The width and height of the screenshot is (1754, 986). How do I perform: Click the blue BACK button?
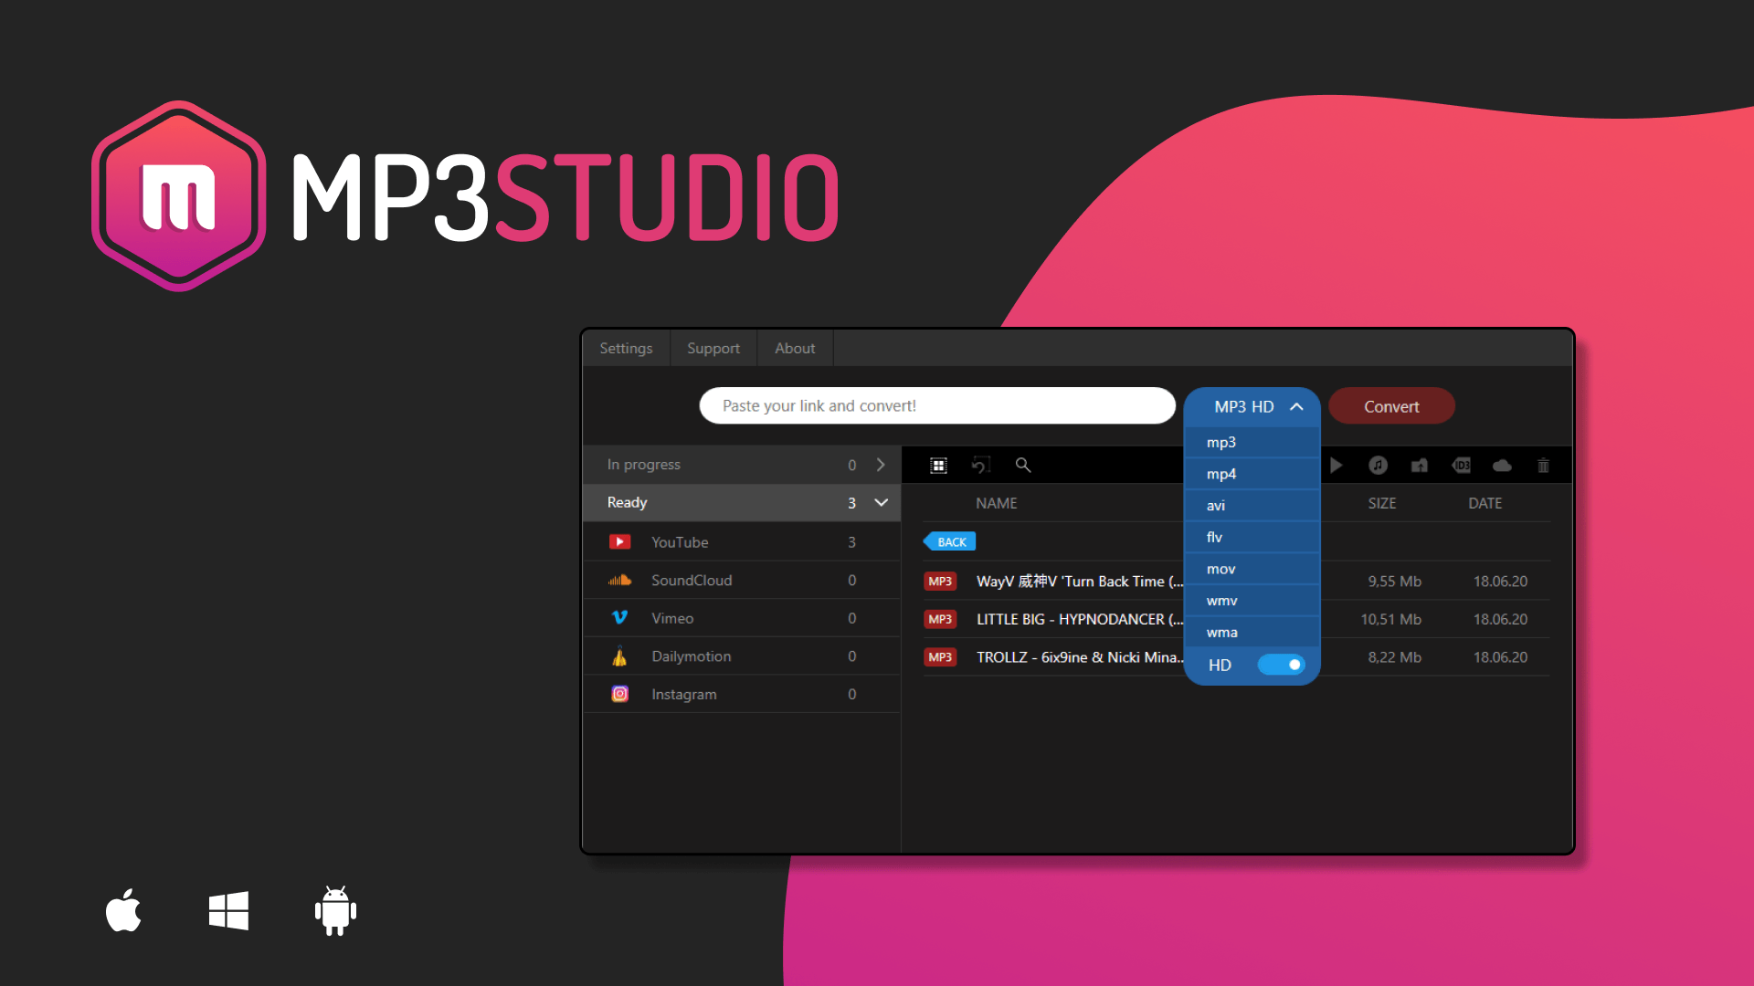pyautogui.click(x=949, y=542)
